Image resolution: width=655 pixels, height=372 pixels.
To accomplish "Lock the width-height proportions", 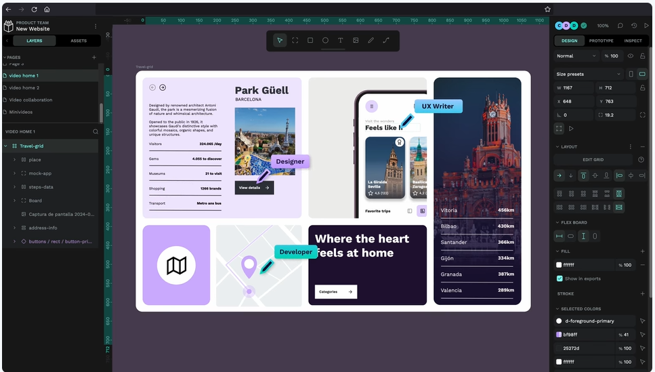I will tap(642, 88).
